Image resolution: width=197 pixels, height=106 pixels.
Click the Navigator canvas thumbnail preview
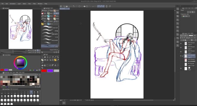[x=20, y=29]
